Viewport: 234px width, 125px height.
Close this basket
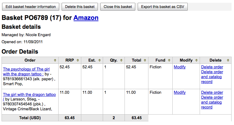(x=118, y=7)
